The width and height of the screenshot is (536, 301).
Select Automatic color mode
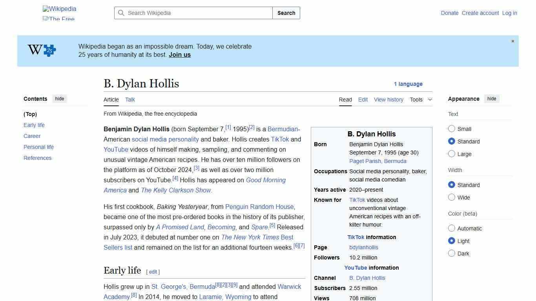coord(452,228)
